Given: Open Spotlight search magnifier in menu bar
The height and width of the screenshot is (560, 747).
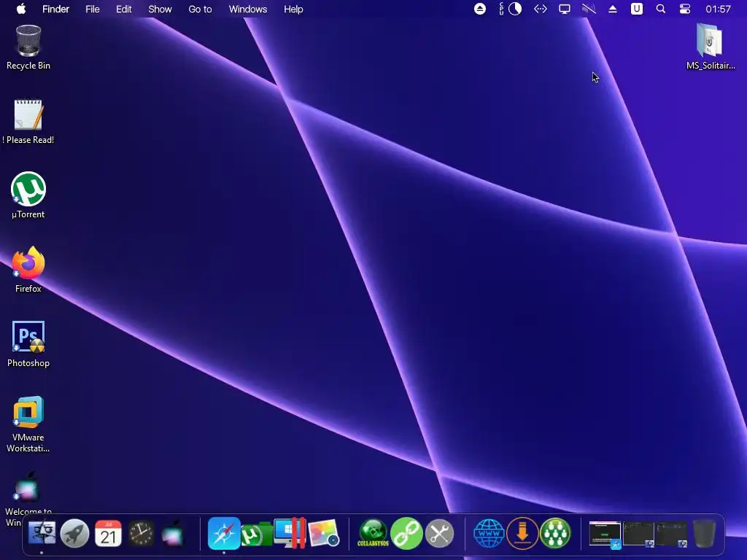Looking at the screenshot, I should (x=661, y=9).
